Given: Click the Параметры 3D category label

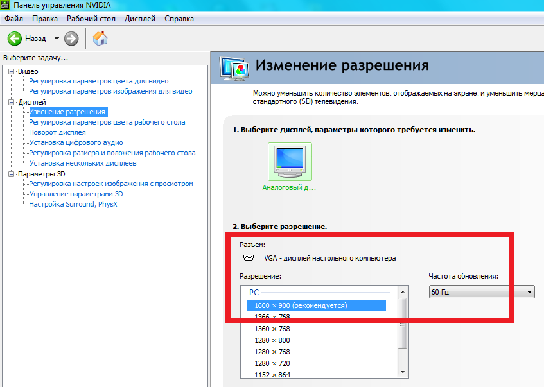Looking at the screenshot, I should [42, 174].
